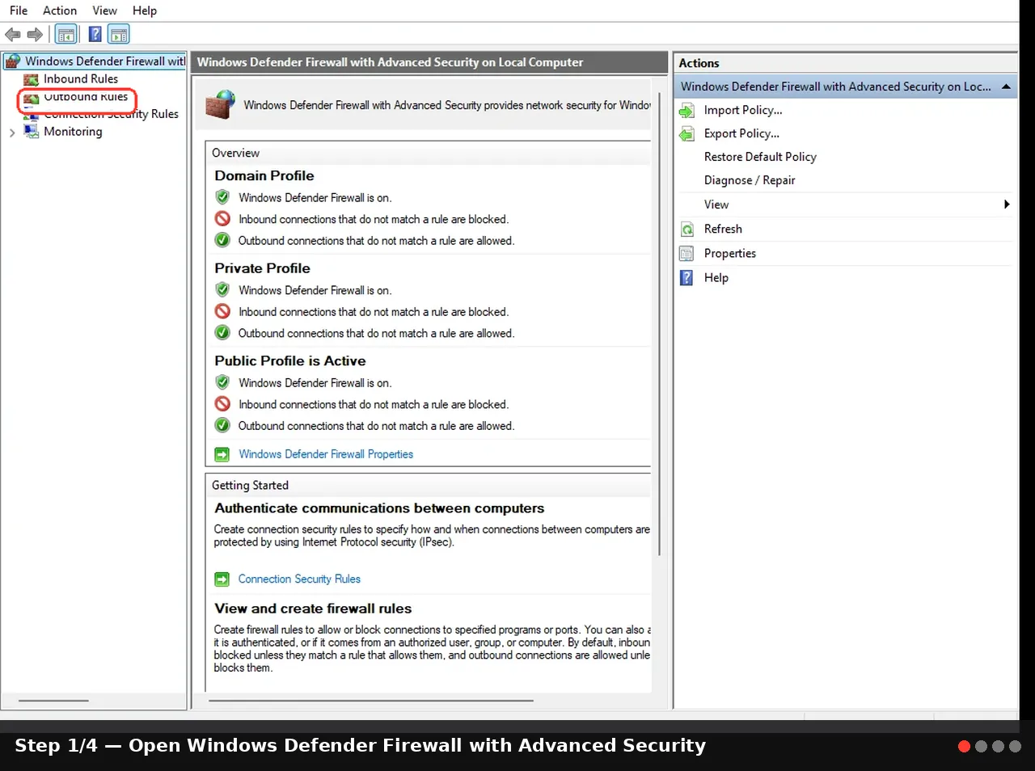Screen dimensions: 1035x771
Task: Click the Monitoring node icon in tree
Action: [x=32, y=132]
